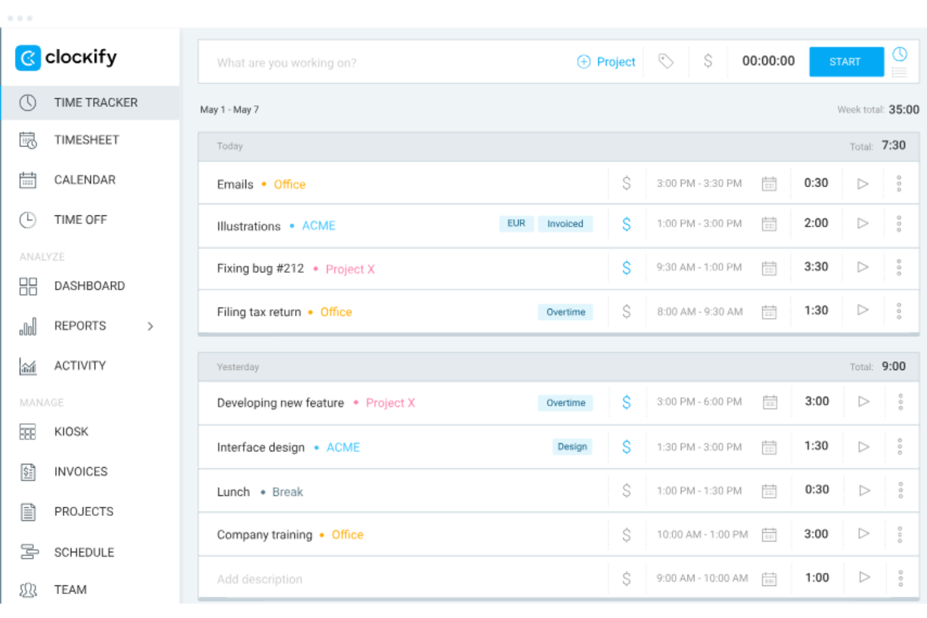Open the tag selector icon in tracker bar
This screenshot has width=927, height=618.
[x=666, y=61]
